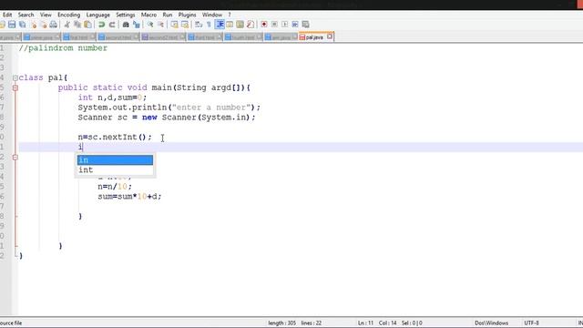The height and width of the screenshot is (328, 583).
Task: Start macro recording with red dot
Action: pyautogui.click(x=264, y=25)
